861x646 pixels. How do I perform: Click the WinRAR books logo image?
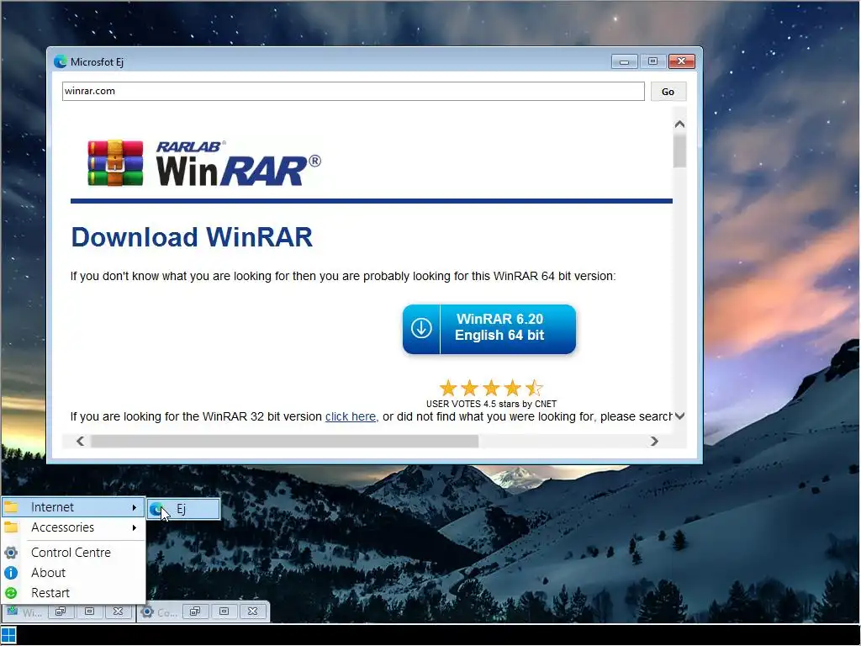(115, 163)
